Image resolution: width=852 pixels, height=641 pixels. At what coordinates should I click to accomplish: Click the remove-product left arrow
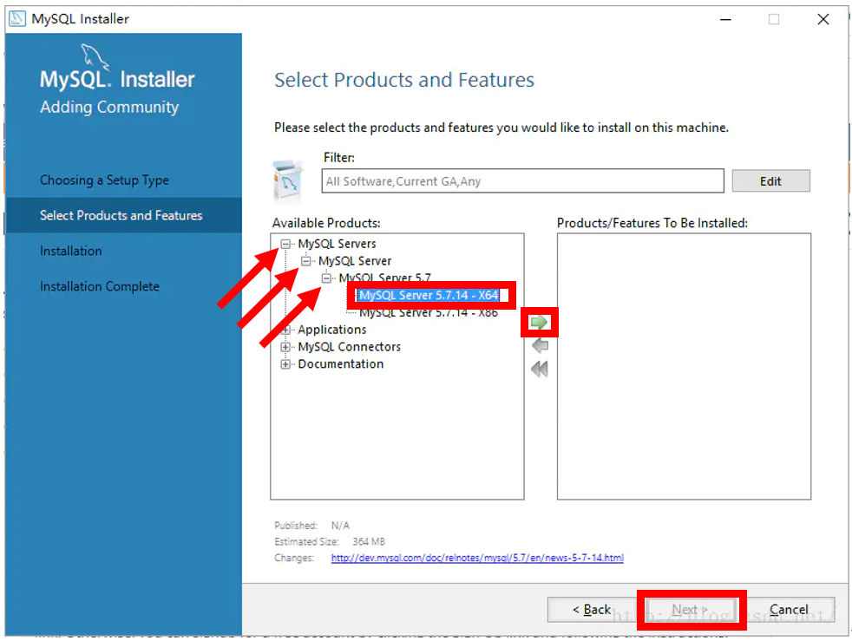[540, 346]
